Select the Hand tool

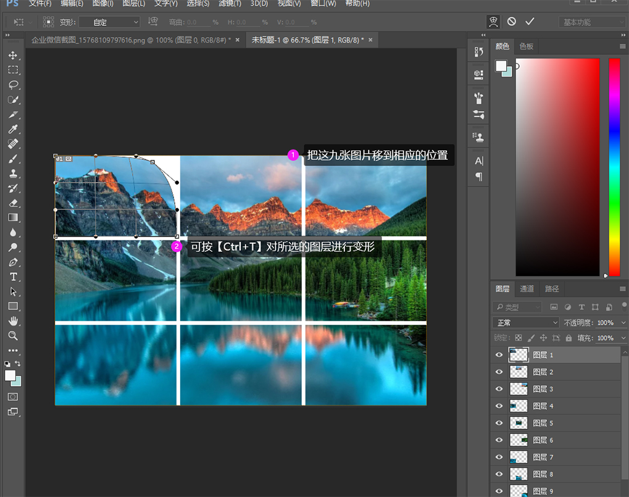click(13, 321)
